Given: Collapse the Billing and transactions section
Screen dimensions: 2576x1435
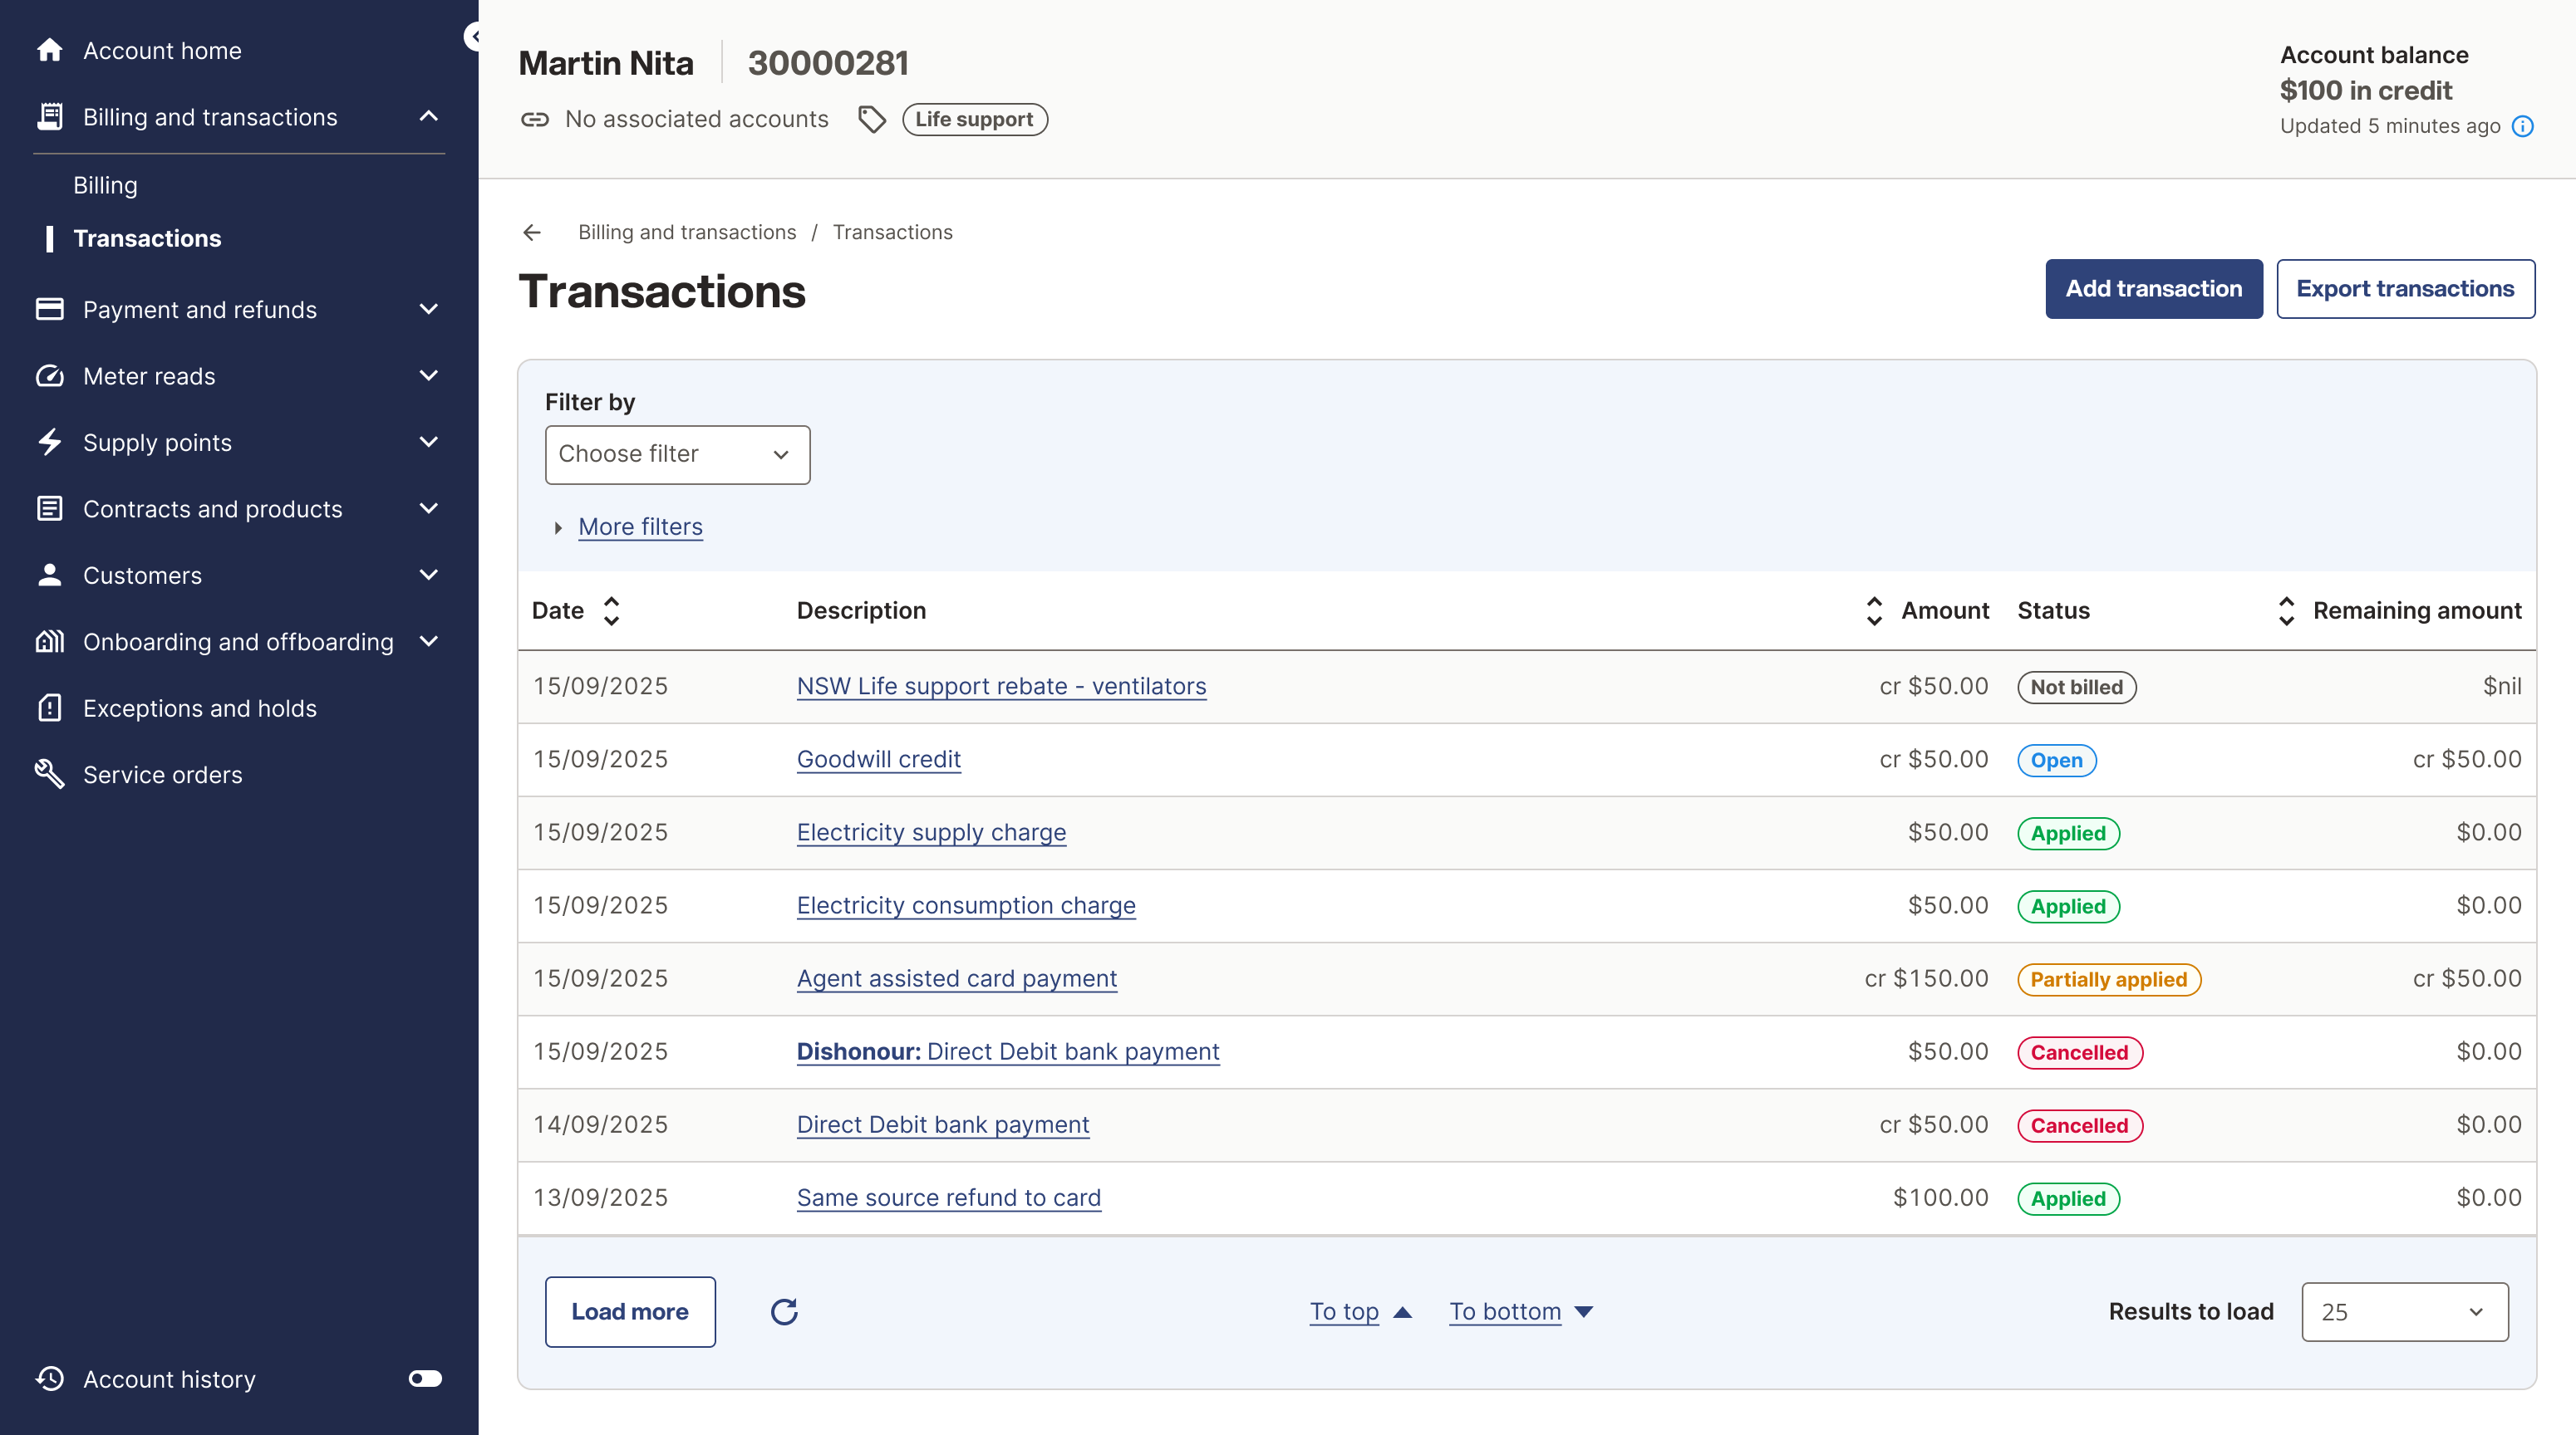Looking at the screenshot, I should point(429,117).
